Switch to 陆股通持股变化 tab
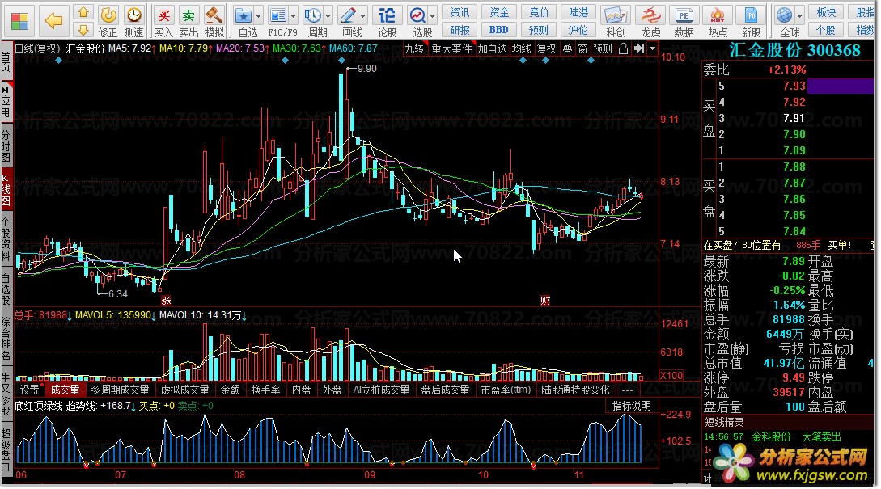The image size is (881, 489). pos(575,390)
